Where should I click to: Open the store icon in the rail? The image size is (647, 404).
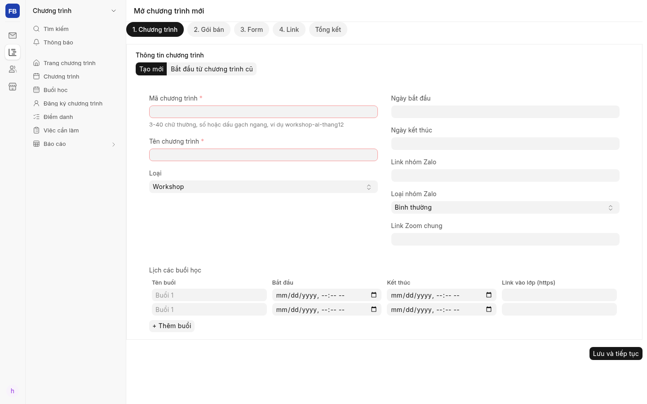point(13,86)
